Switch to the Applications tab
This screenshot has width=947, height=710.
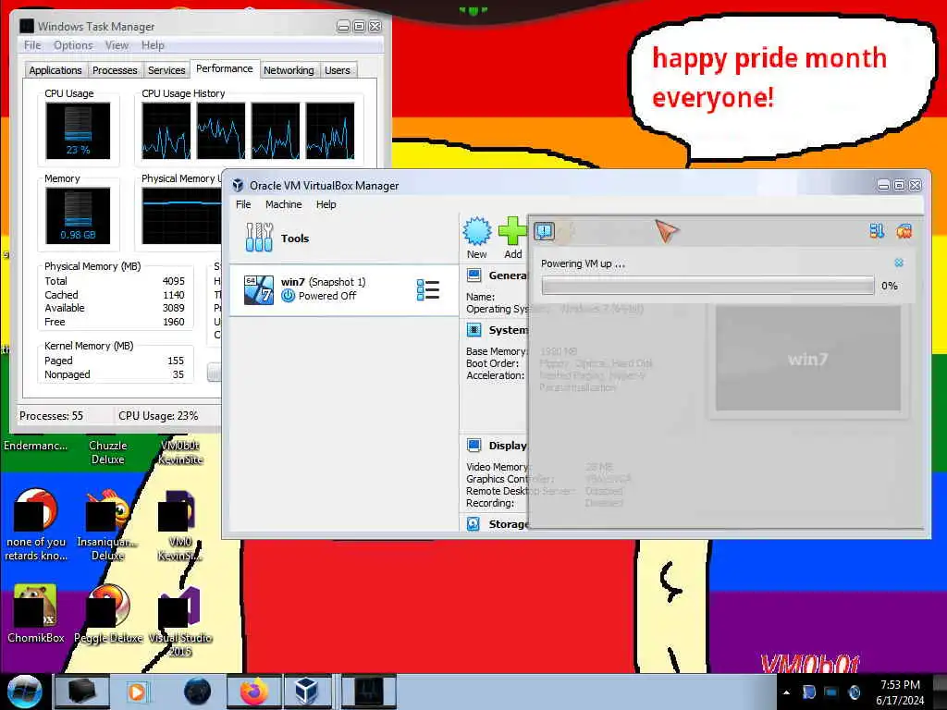(x=55, y=70)
